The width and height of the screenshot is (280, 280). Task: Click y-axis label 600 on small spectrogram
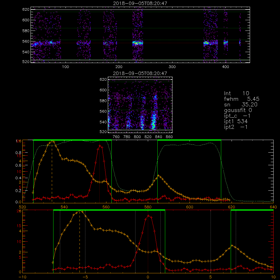[103, 90]
